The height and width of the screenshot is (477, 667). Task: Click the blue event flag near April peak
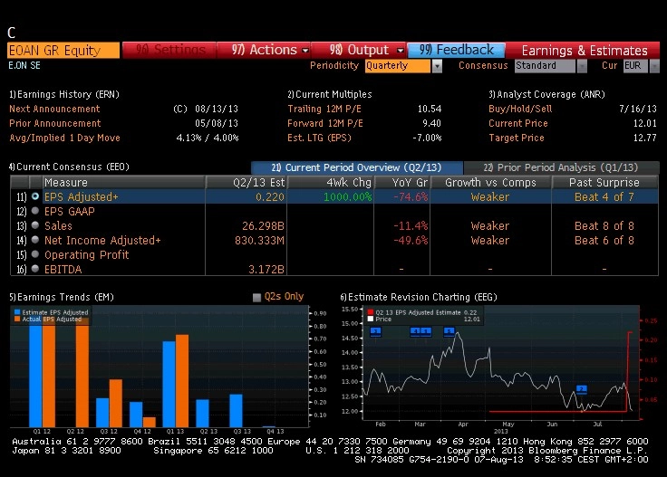pyautogui.click(x=449, y=331)
